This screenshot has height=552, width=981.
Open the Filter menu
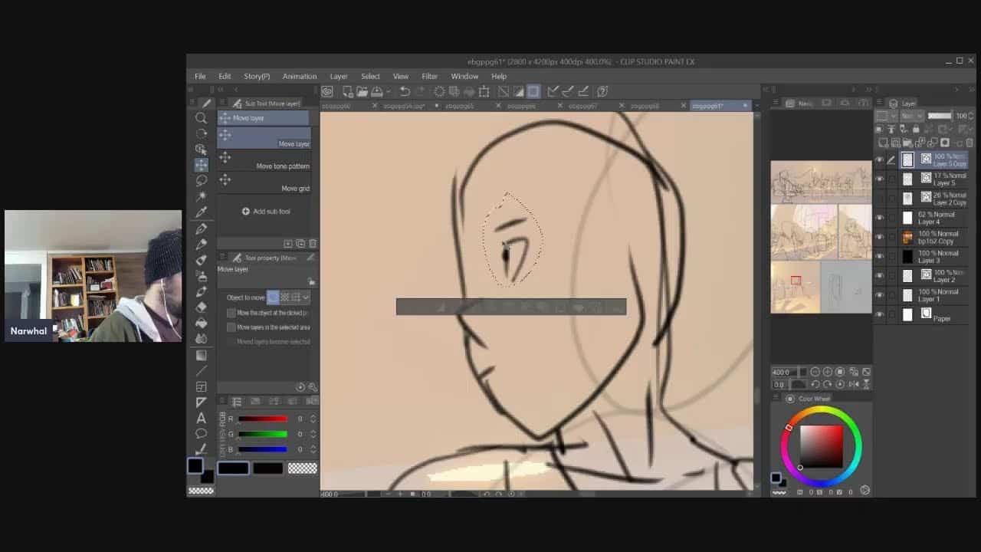[429, 77]
